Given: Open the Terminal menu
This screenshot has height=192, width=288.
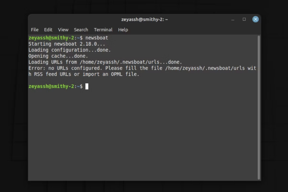Looking at the screenshot, I should 103,30.
